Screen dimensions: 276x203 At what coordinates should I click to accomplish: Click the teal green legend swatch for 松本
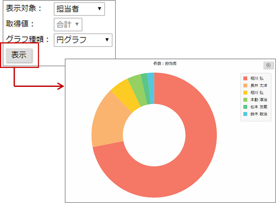pos(245,107)
